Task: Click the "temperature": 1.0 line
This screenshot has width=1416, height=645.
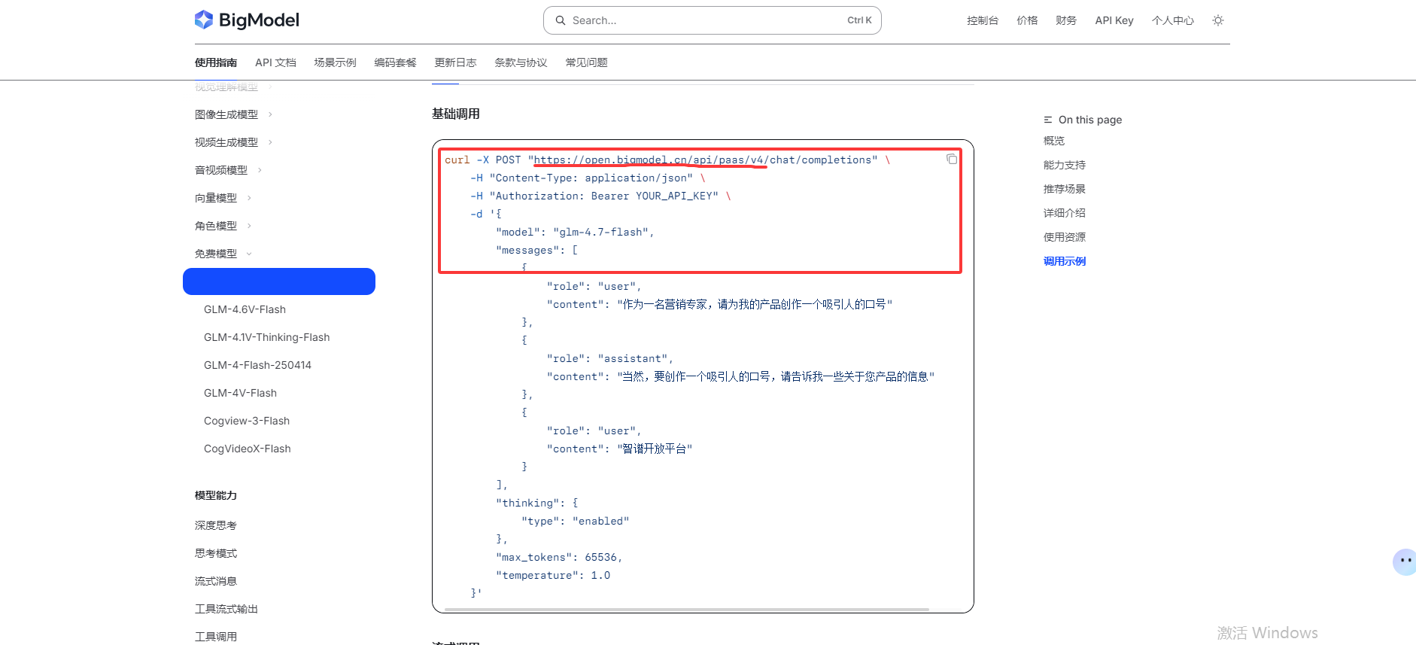Action: pyautogui.click(x=553, y=575)
